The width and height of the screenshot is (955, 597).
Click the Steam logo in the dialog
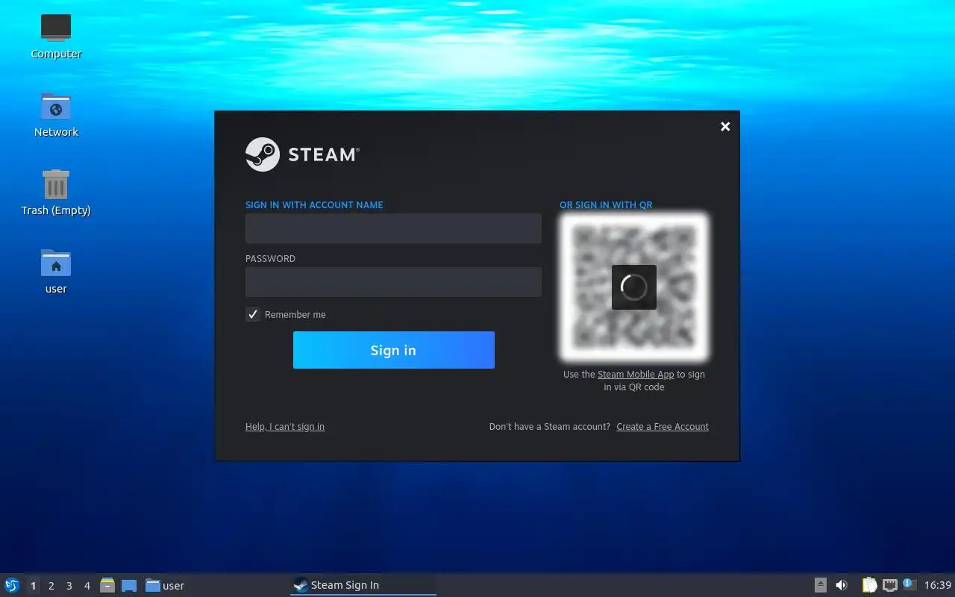tap(302, 154)
